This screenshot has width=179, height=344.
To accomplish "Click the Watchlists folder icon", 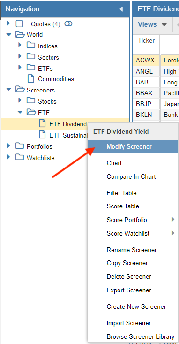I will pyautogui.click(x=20, y=157).
